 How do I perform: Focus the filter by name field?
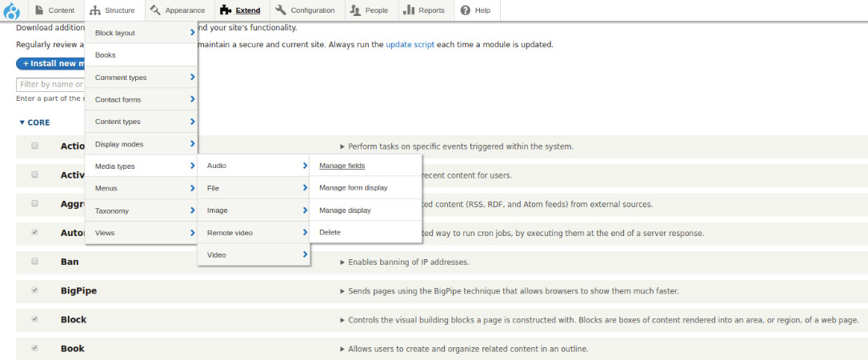tap(51, 85)
